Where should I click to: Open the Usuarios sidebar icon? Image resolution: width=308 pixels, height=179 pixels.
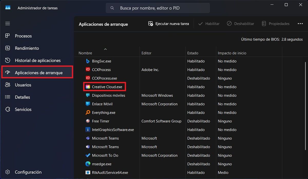[x=8, y=85]
